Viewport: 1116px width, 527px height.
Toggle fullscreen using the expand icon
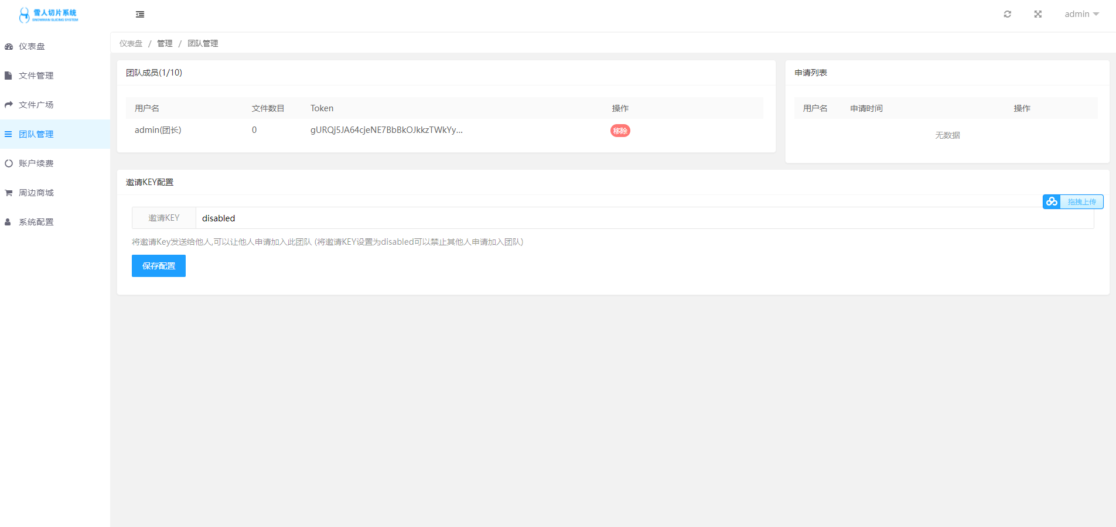[x=1037, y=14]
